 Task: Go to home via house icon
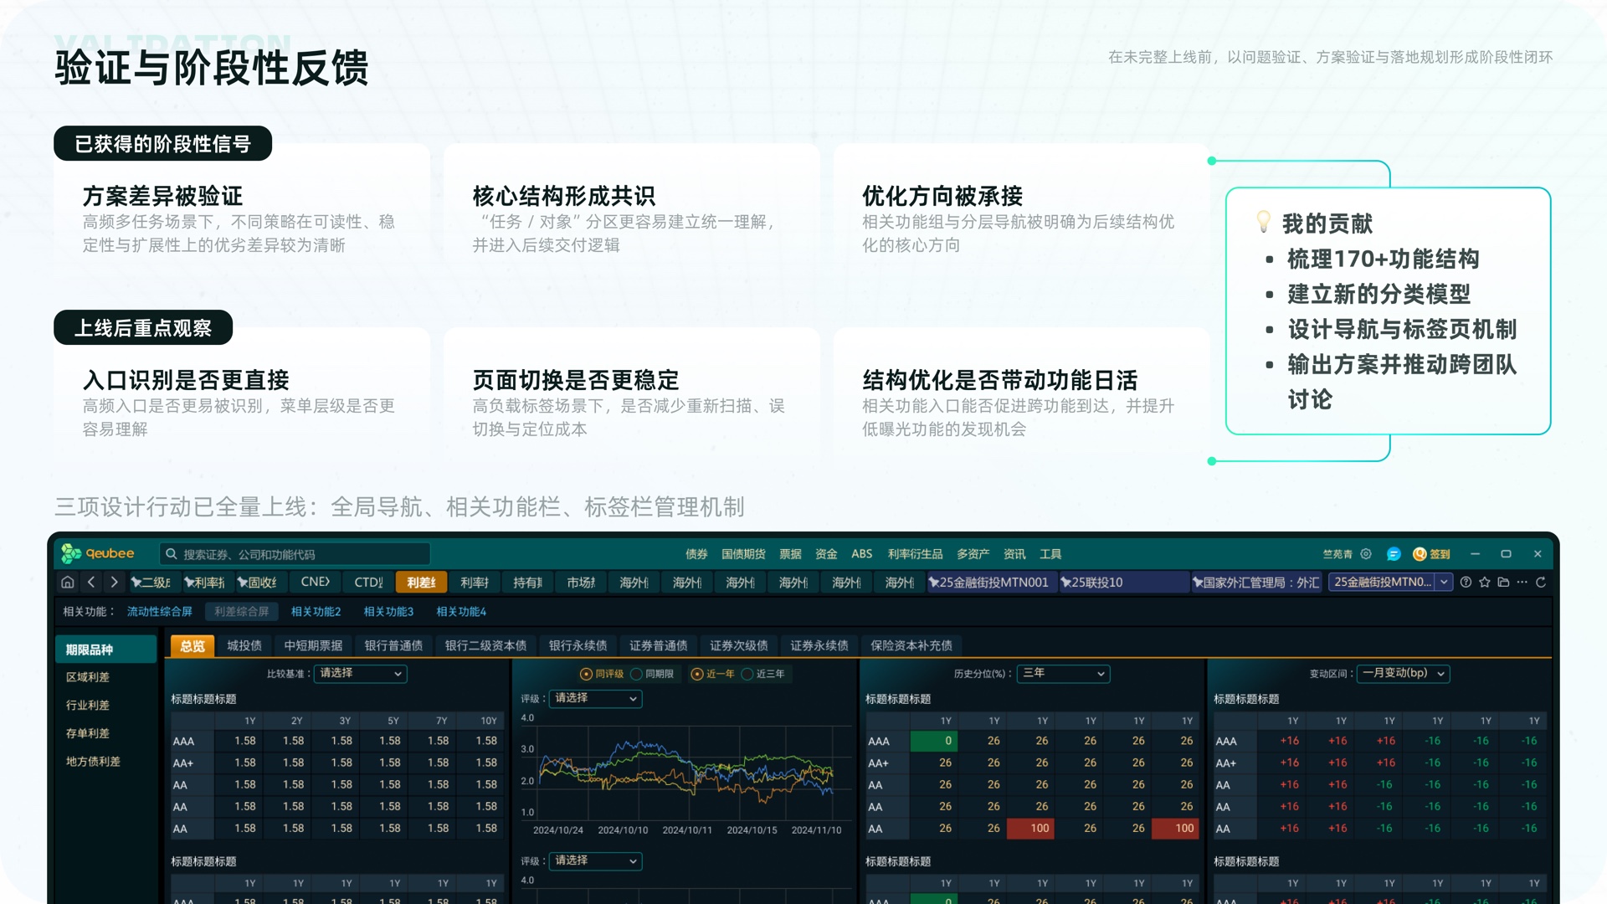tap(68, 582)
